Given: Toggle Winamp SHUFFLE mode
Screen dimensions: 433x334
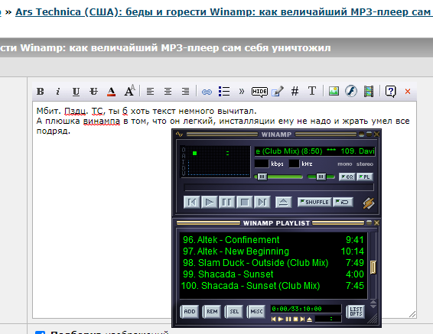Looking at the screenshot, I should coord(314,203).
